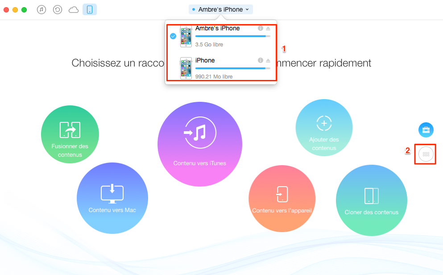Open the iTunes backup restore icon

[58, 10]
